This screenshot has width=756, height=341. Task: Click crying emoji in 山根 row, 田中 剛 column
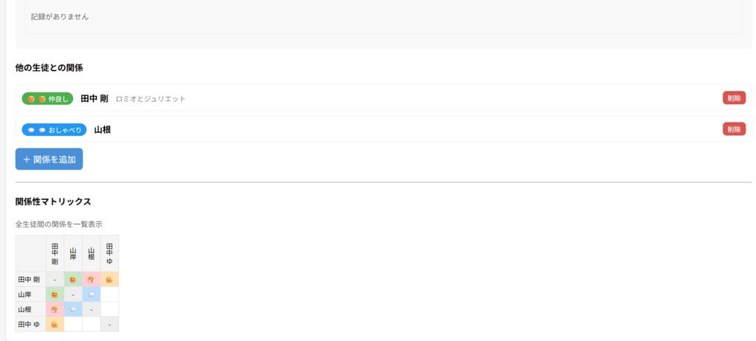pyautogui.click(x=55, y=309)
